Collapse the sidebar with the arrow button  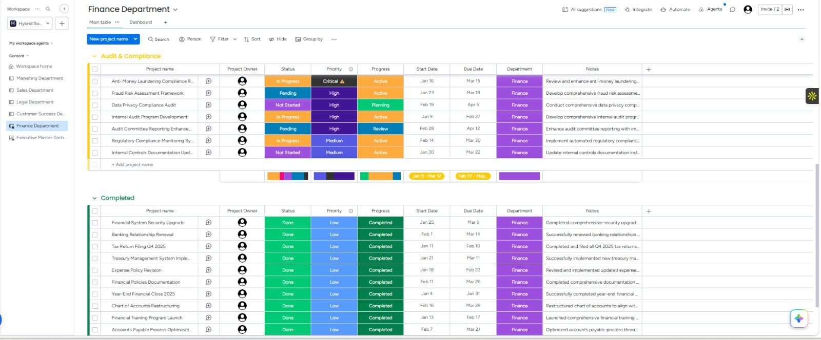tap(64, 9)
